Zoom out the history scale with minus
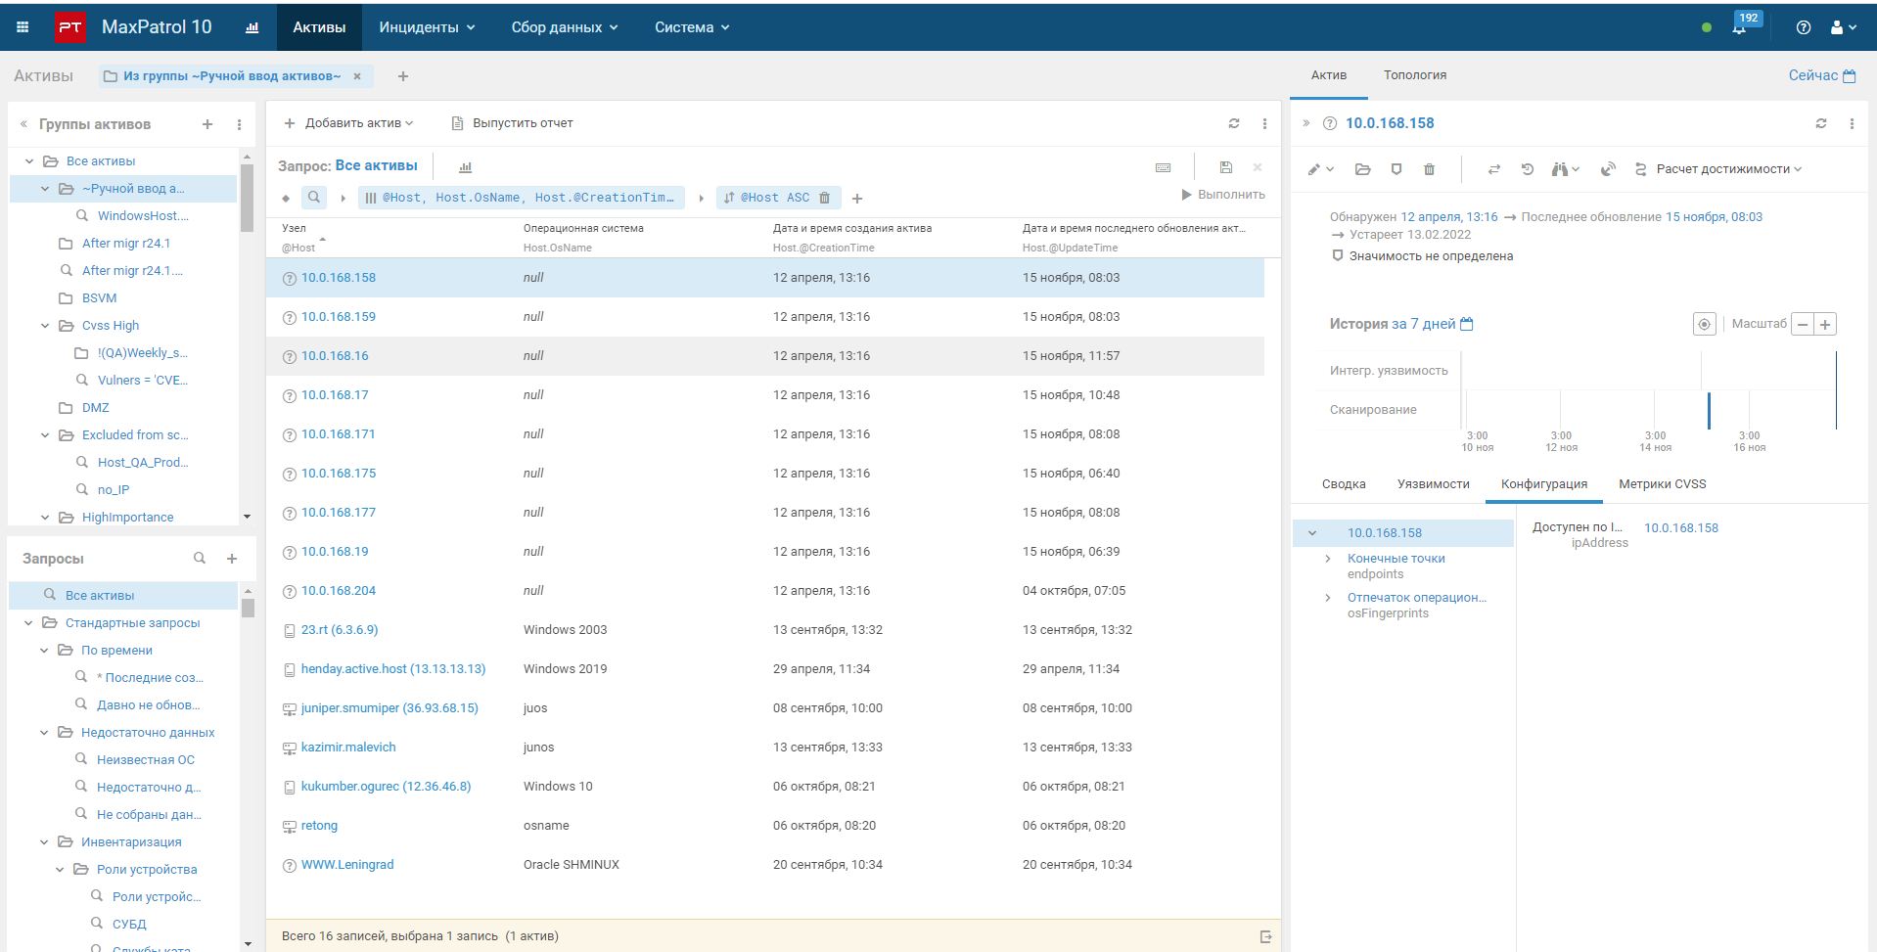Viewport: 1877px width, 952px height. pyautogui.click(x=1803, y=324)
